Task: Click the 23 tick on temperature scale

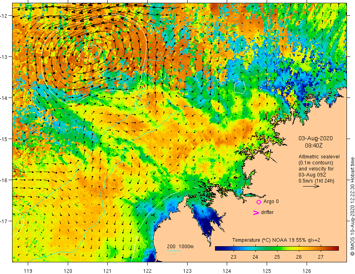Action: click(x=234, y=257)
